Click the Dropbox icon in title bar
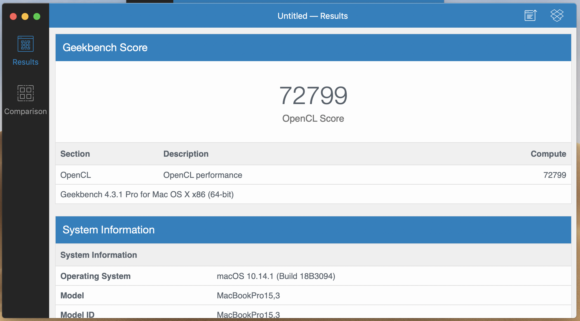Viewport: 580px width, 321px height. coord(557,16)
